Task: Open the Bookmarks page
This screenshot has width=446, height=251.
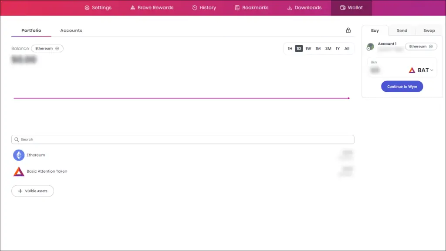Action: click(251, 8)
